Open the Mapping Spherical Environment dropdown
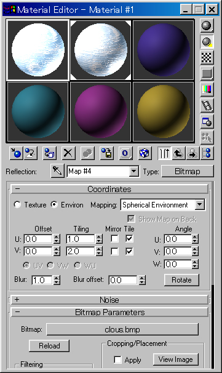 coord(163,205)
